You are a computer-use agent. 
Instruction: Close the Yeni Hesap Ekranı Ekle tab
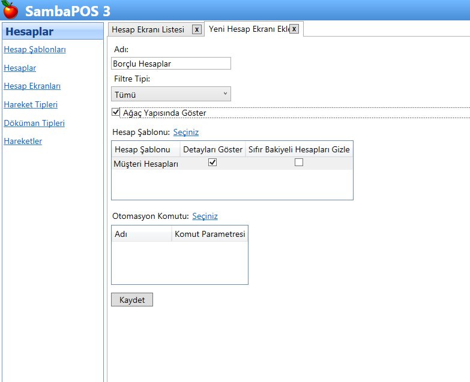pyautogui.click(x=294, y=29)
